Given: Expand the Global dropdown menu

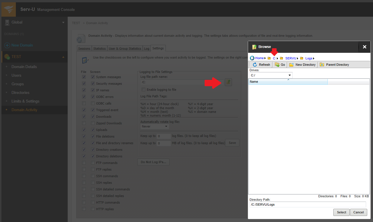Looking at the screenshot, I should point(63,22).
